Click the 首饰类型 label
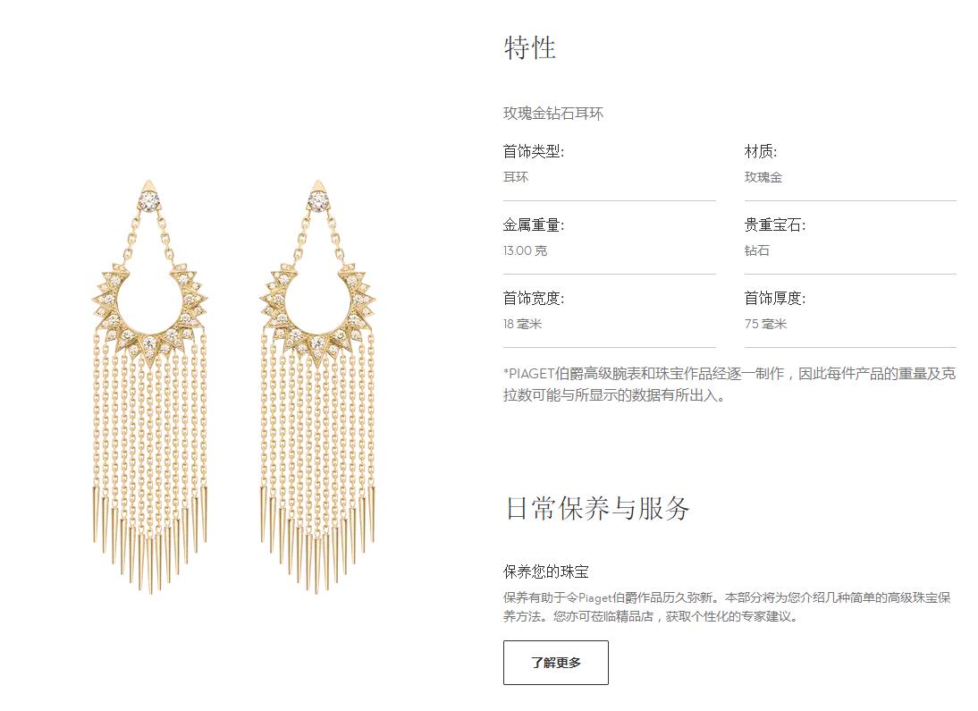Image resolution: width=978 pixels, height=711 pixels. (534, 152)
